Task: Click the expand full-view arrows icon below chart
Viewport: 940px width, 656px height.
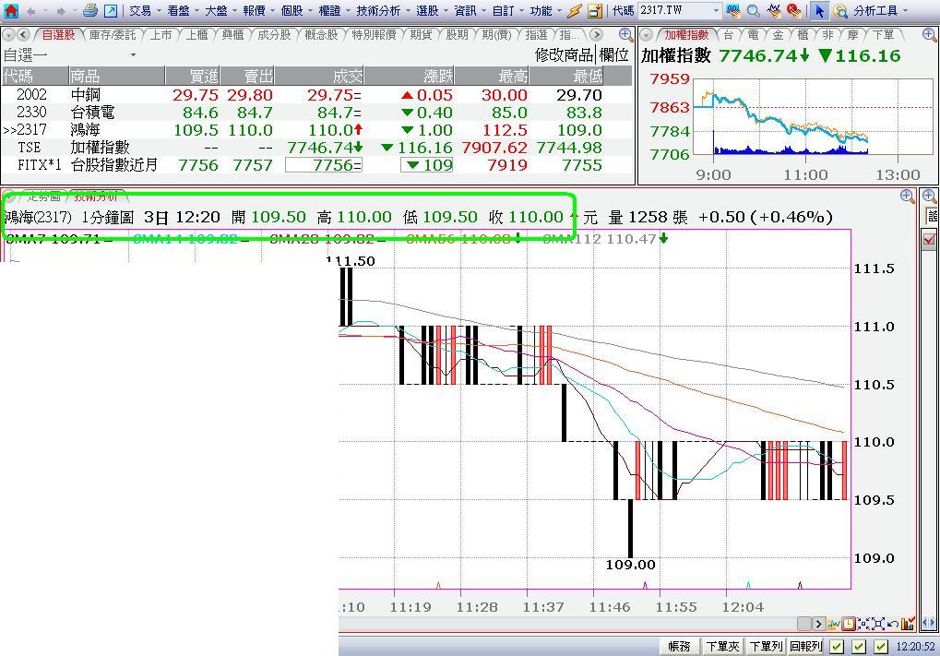Action: pos(878,625)
